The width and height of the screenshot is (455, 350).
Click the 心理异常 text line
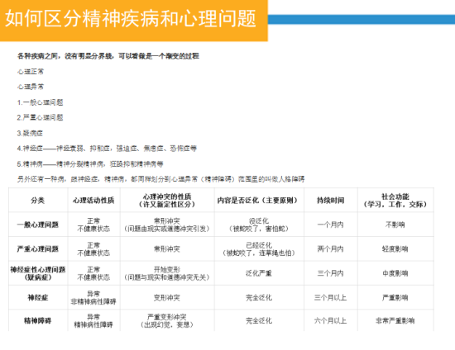coord(31,87)
